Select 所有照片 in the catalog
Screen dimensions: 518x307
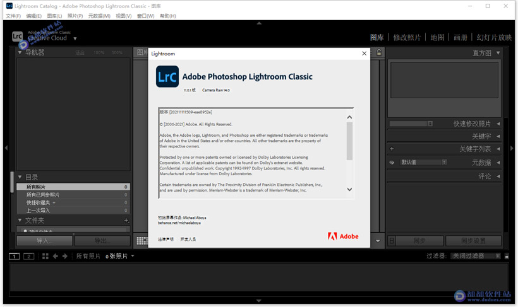[x=73, y=187]
